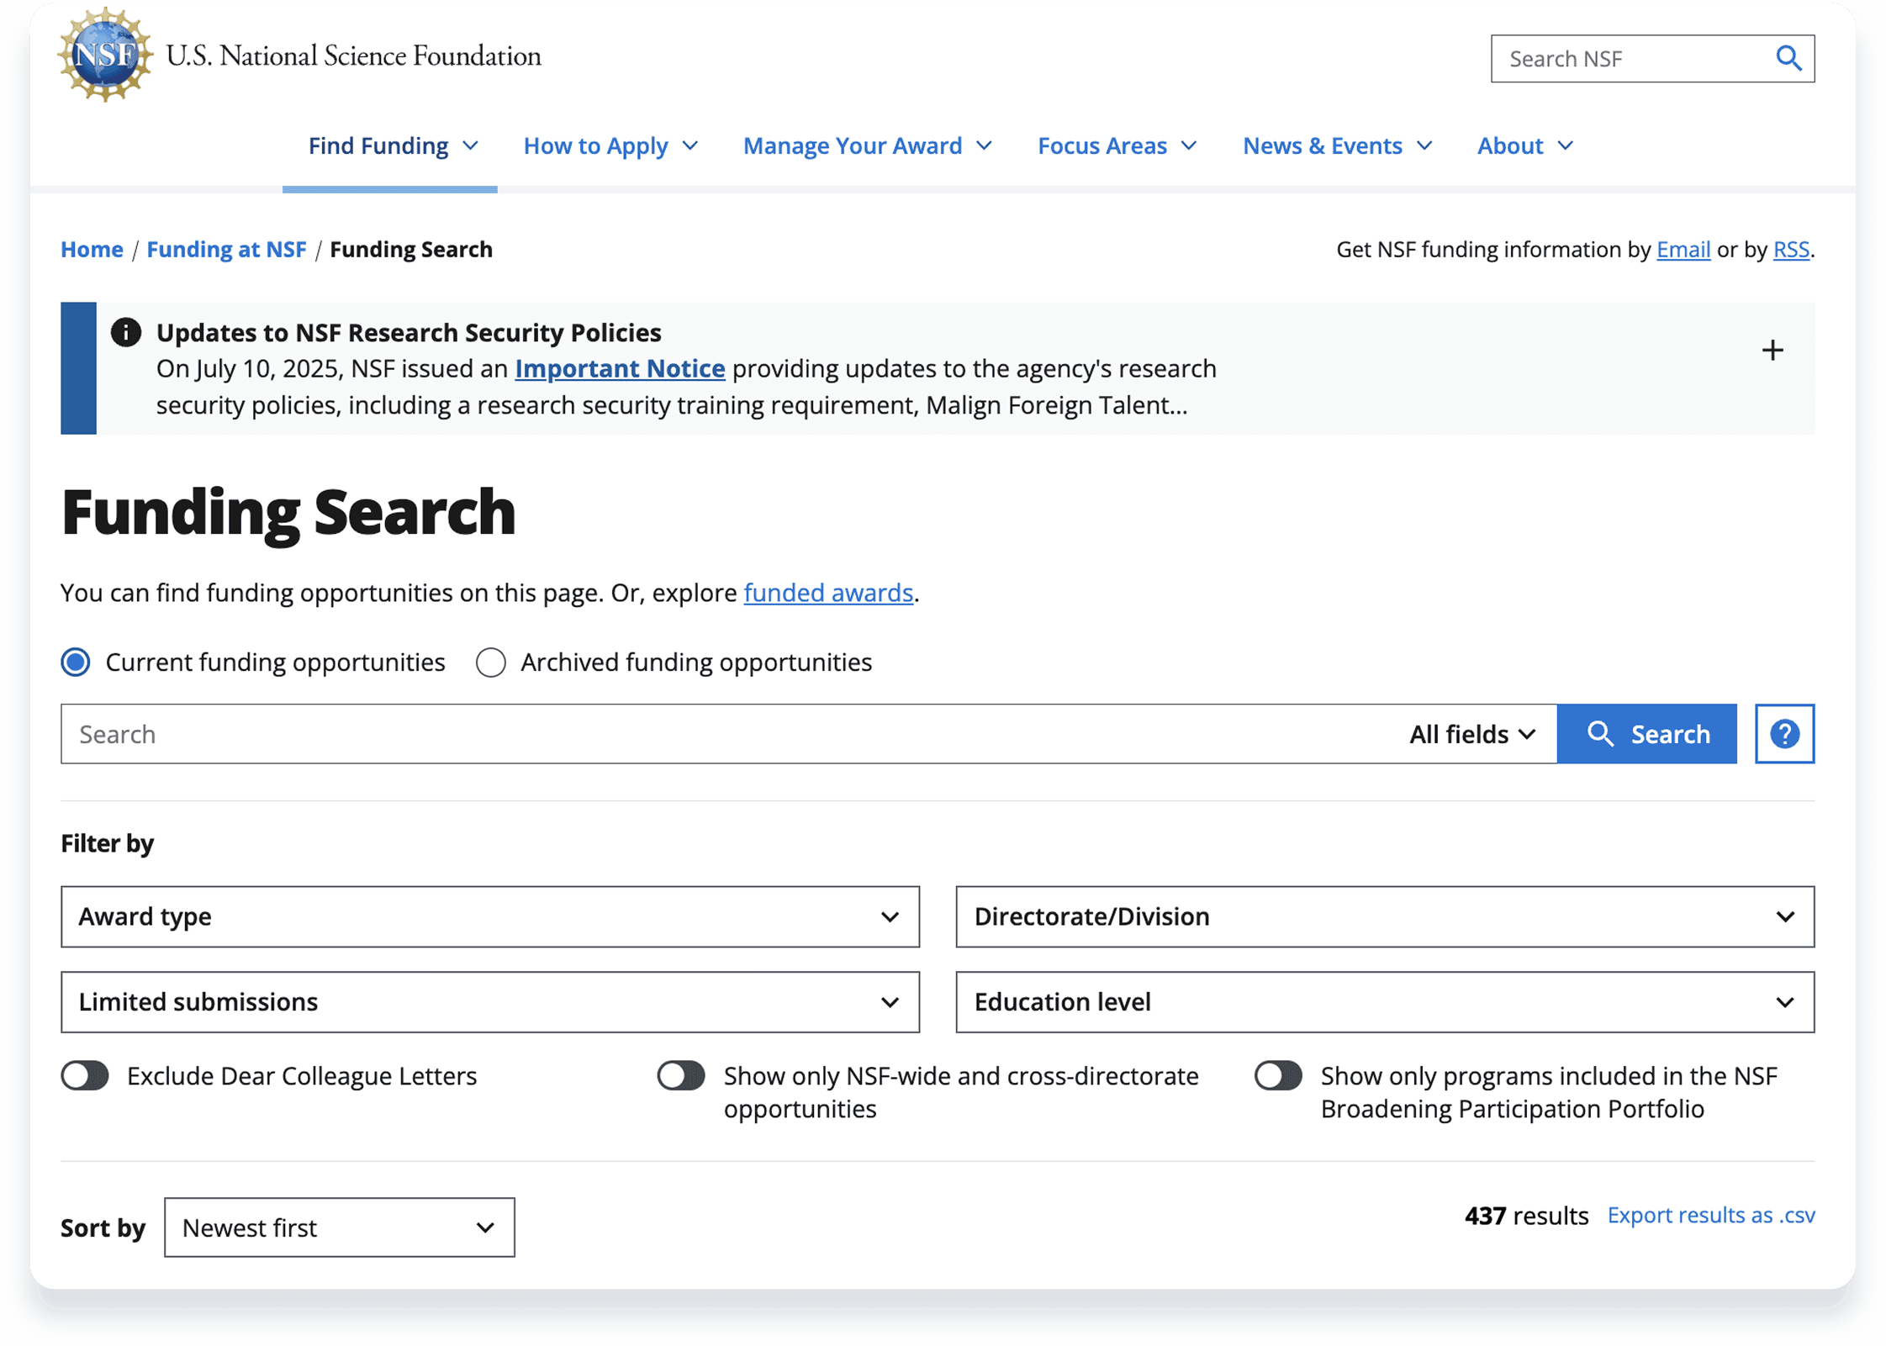Click the magnifier icon in Search NSF box
Viewport: 1886px width, 1346px height.
pos(1788,59)
